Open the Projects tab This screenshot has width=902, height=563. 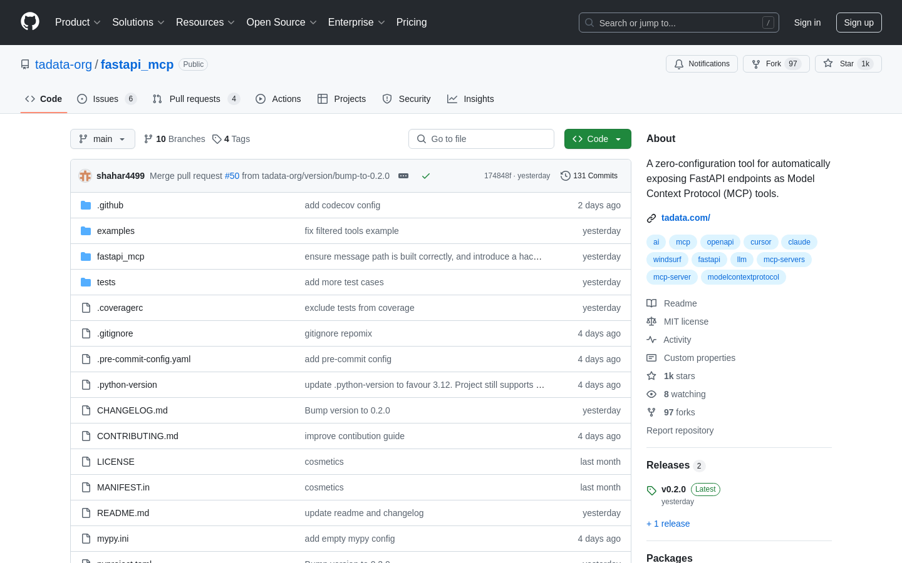[x=341, y=99]
